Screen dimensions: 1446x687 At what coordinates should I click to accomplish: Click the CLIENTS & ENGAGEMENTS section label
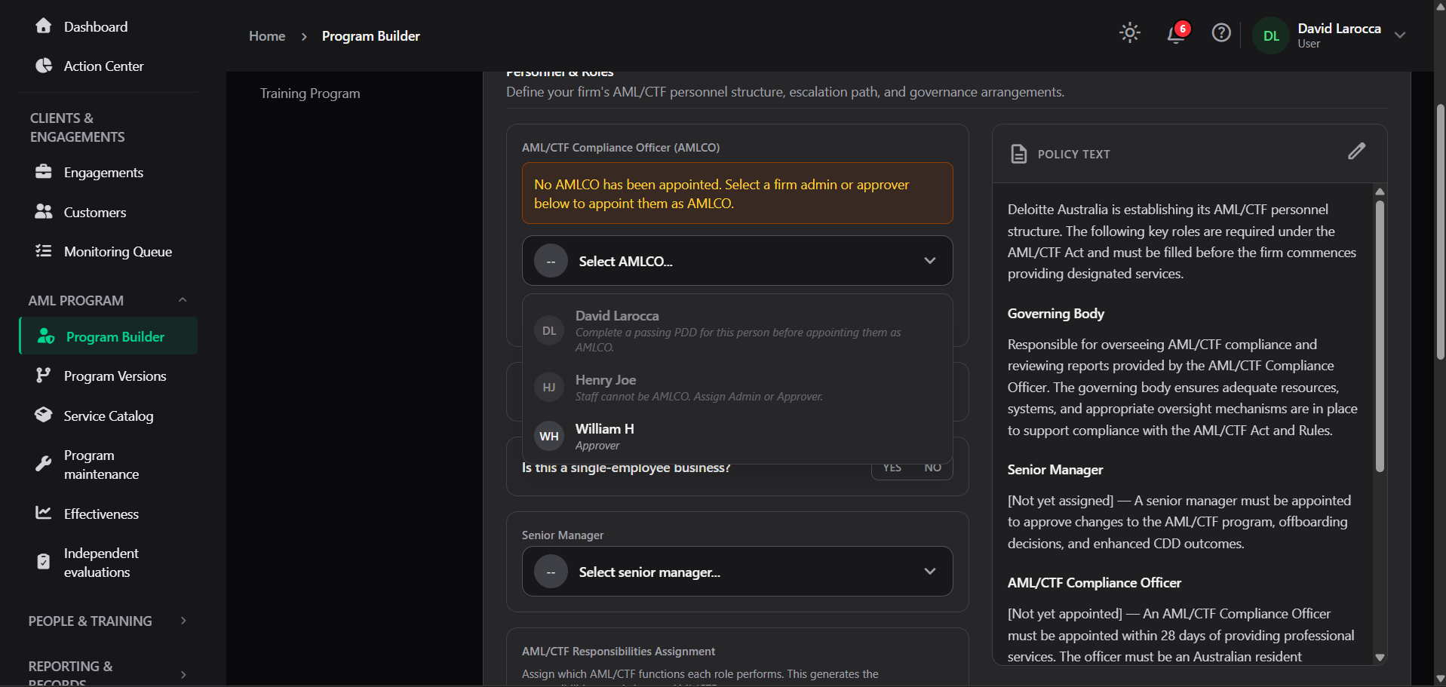tap(78, 127)
